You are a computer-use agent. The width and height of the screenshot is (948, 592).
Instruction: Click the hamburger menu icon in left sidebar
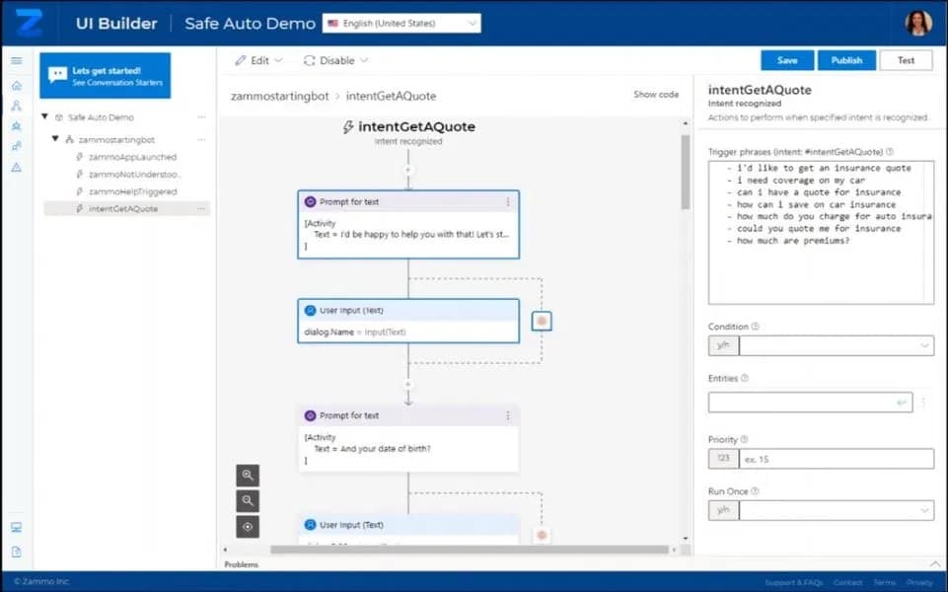(x=16, y=61)
